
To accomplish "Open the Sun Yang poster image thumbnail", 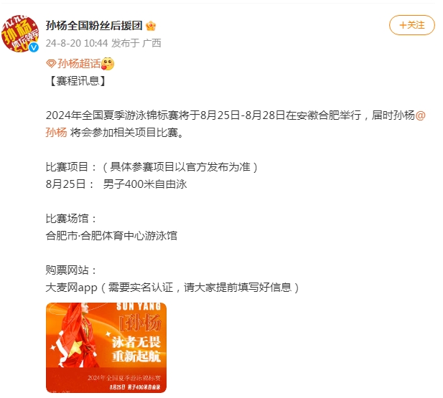I will pos(106,348).
